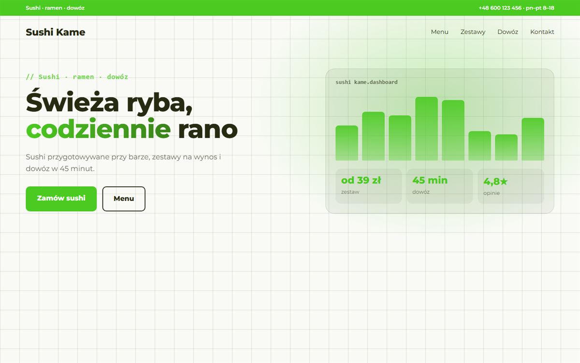
Task: Click the tallest bar in the dashboard chart
Action: [x=426, y=129]
